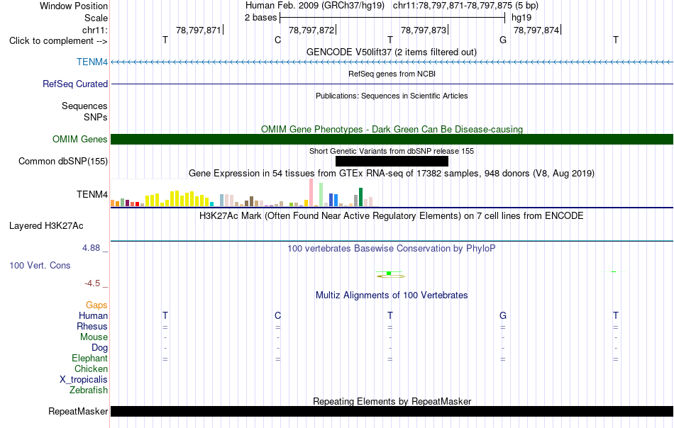Click the 'H3K27Ac Mark' ENCODE track title

pyautogui.click(x=392, y=215)
